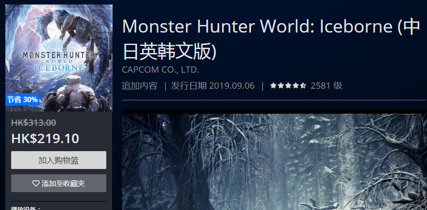The image size is (427, 210).
Task: Select the second rating star
Action: tap(280, 86)
